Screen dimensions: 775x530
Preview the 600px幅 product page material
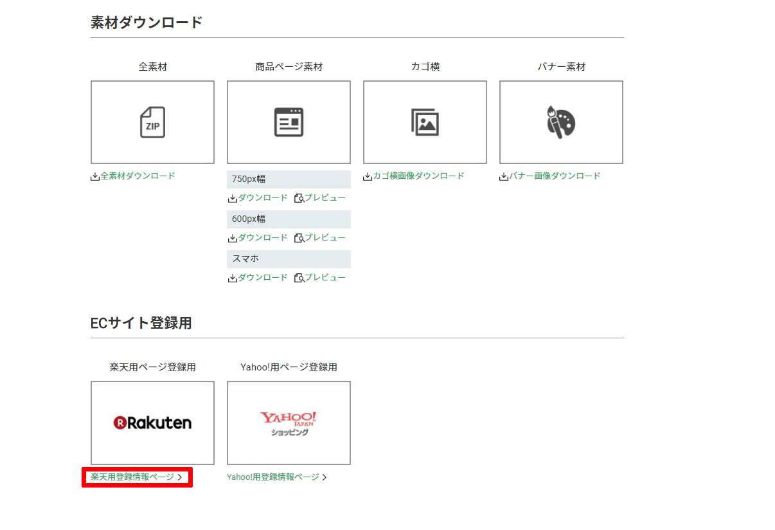point(320,238)
